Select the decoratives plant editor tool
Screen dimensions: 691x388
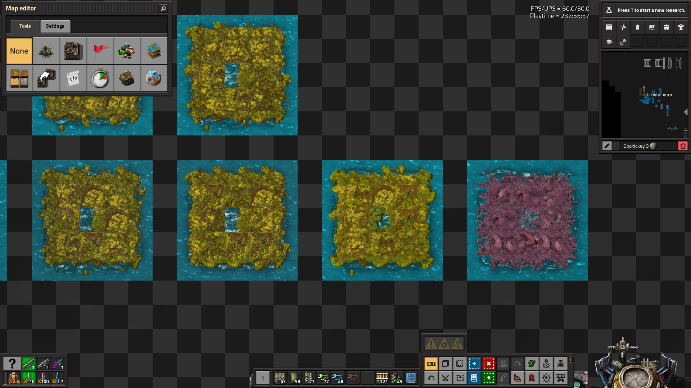point(46,51)
